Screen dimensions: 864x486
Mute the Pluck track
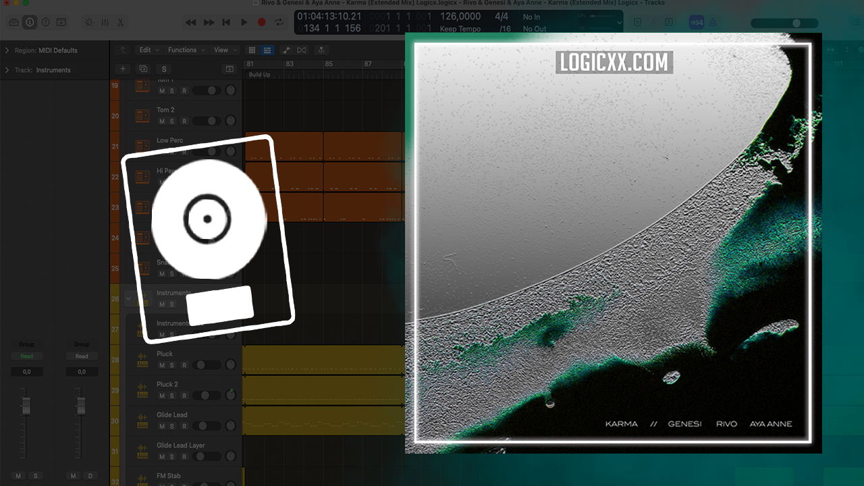(x=161, y=365)
